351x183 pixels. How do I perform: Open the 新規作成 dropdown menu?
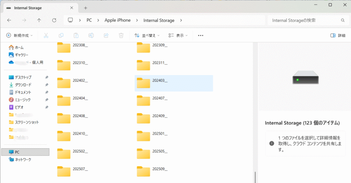pyautogui.click(x=20, y=36)
